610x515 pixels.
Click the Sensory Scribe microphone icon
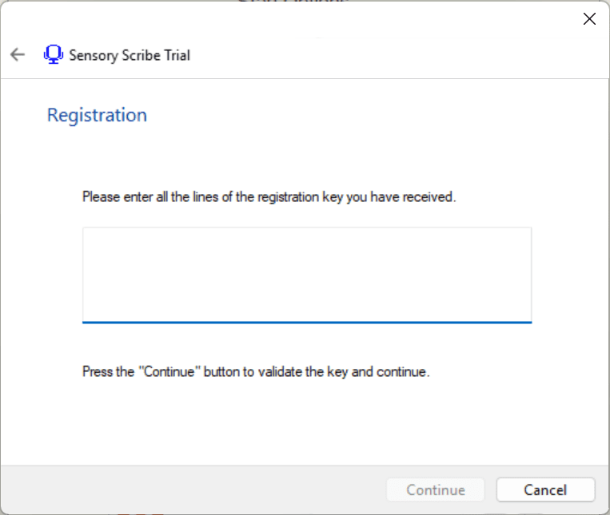click(x=54, y=54)
